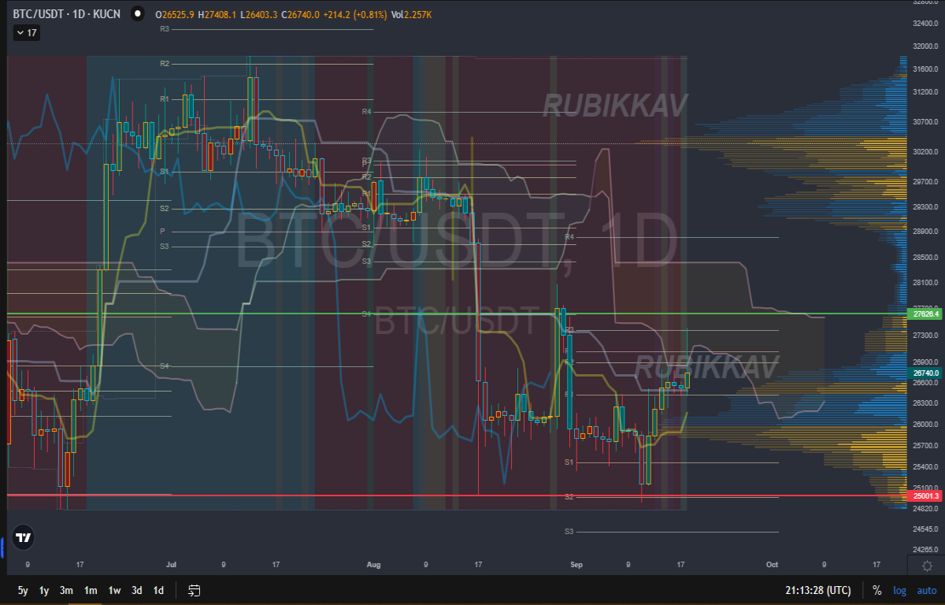Select the 3d time range

tap(137, 590)
